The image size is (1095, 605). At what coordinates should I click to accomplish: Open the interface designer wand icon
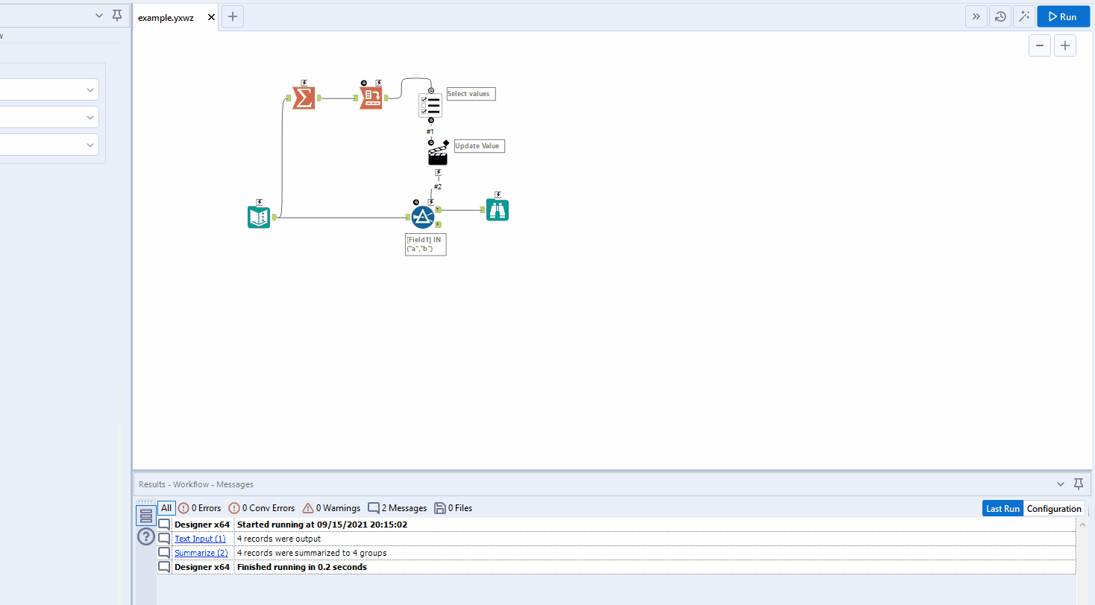[1023, 16]
